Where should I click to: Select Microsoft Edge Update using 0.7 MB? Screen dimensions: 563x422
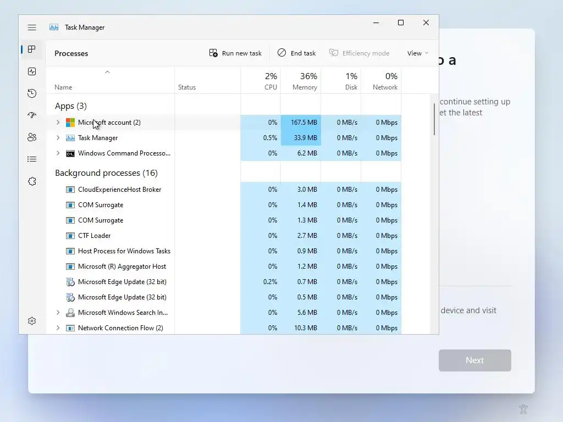[224, 282]
